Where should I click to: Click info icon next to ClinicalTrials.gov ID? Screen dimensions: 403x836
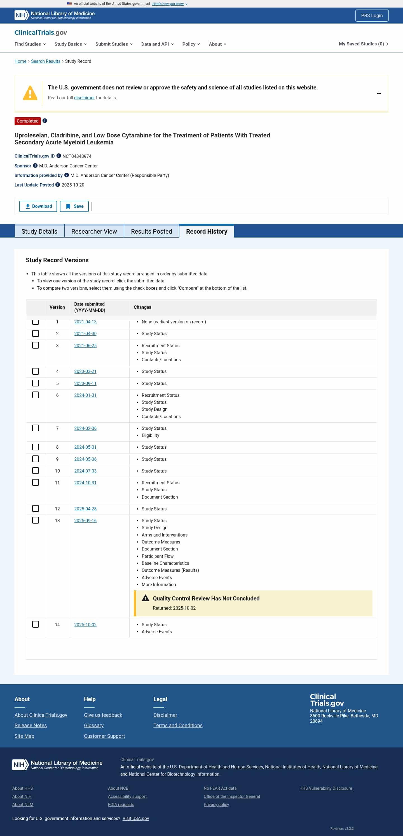[59, 156]
